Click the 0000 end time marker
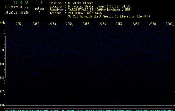This screenshot has height=111, width=175. [169, 24]
